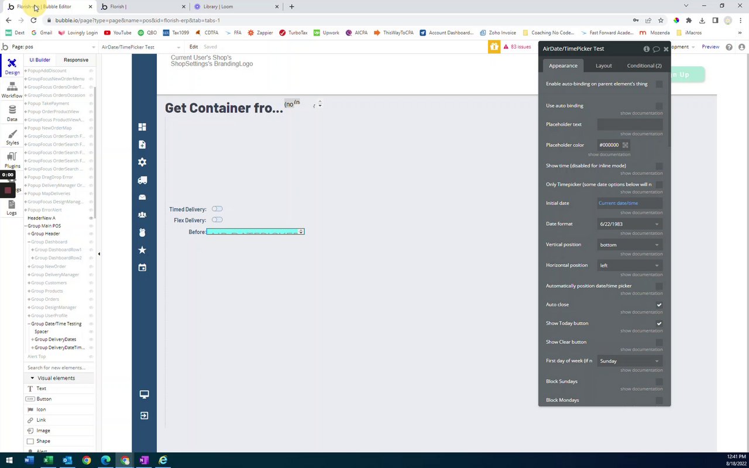Open the Horizontal position dropdown
Image resolution: width=749 pixels, height=468 pixels.
(630, 266)
